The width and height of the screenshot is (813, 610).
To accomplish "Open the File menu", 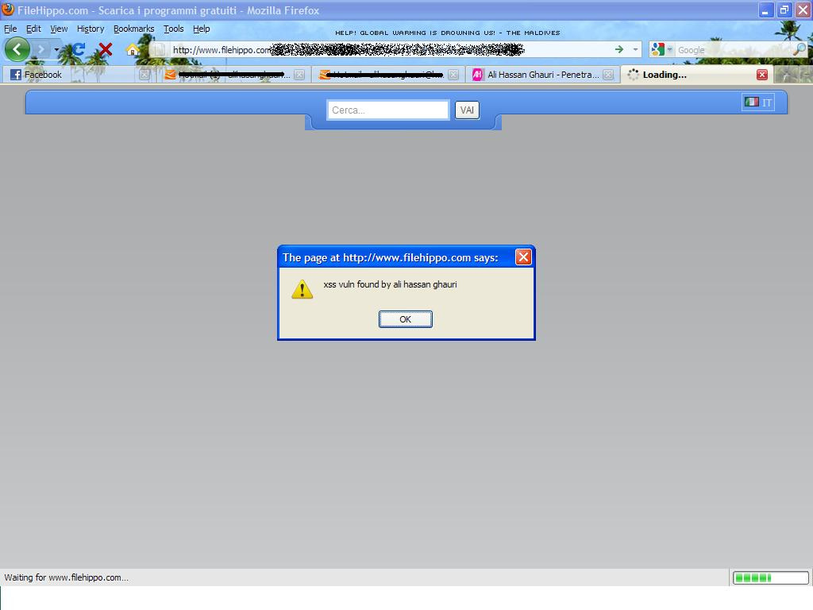I will pyautogui.click(x=10, y=29).
